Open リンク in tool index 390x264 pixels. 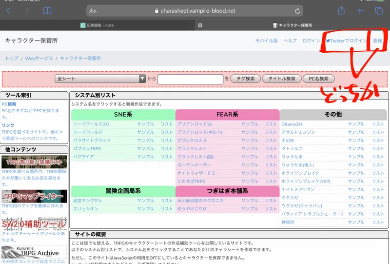[x=8, y=125]
